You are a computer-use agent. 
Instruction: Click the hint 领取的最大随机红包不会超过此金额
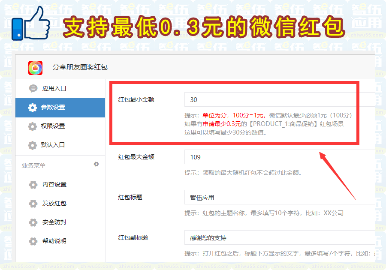pyautogui.click(x=252, y=173)
